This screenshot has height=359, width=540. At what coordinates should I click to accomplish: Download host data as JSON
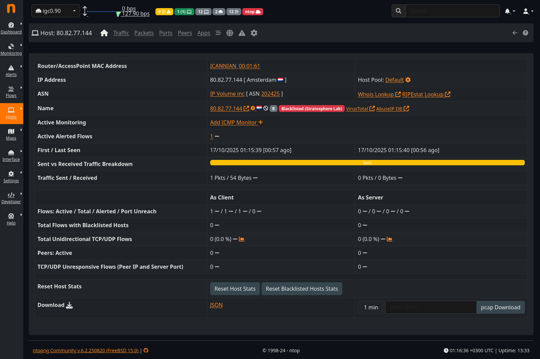tap(216, 305)
